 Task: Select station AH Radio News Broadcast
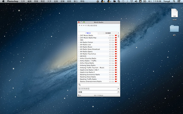click(x=90, y=49)
